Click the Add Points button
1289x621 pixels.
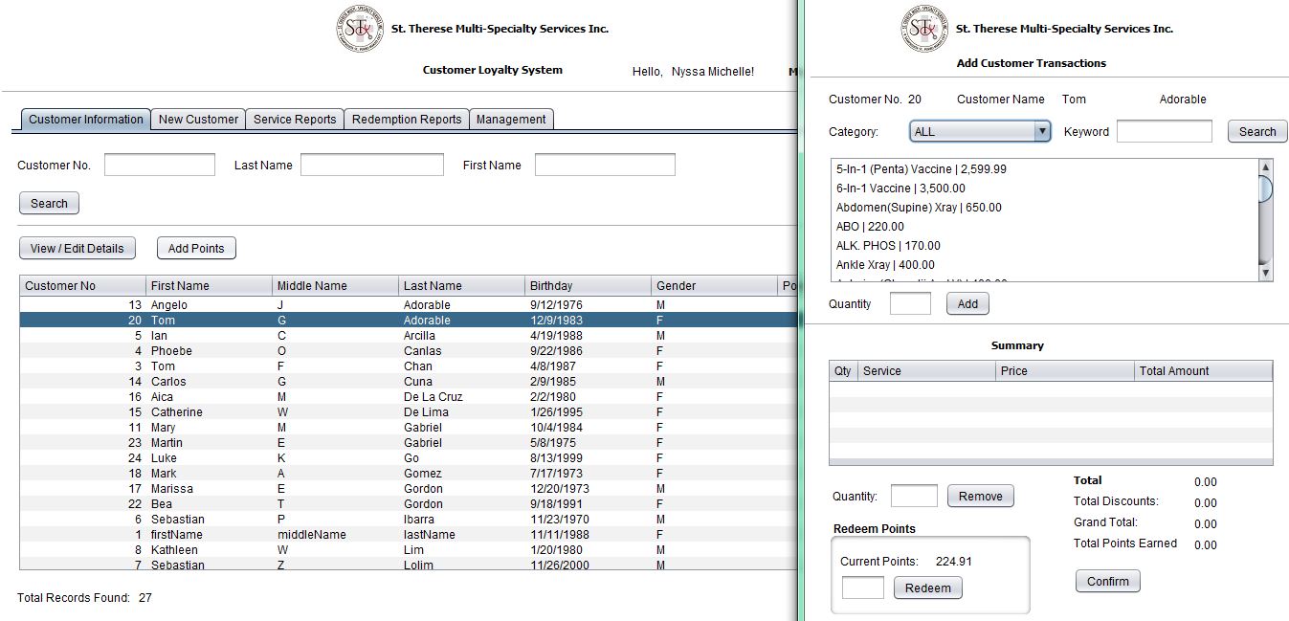click(196, 248)
